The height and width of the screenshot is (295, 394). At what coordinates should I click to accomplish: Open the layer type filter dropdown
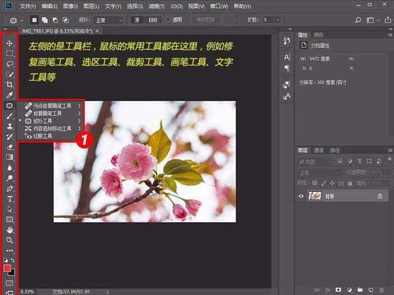click(x=315, y=161)
